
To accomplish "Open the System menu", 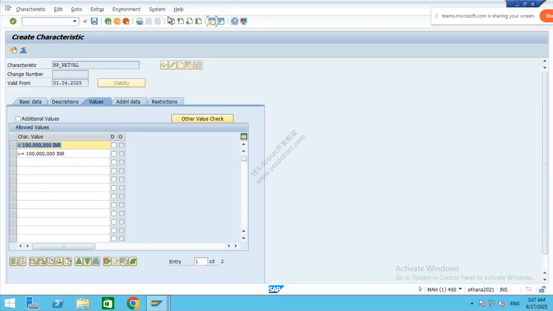I will (x=157, y=9).
